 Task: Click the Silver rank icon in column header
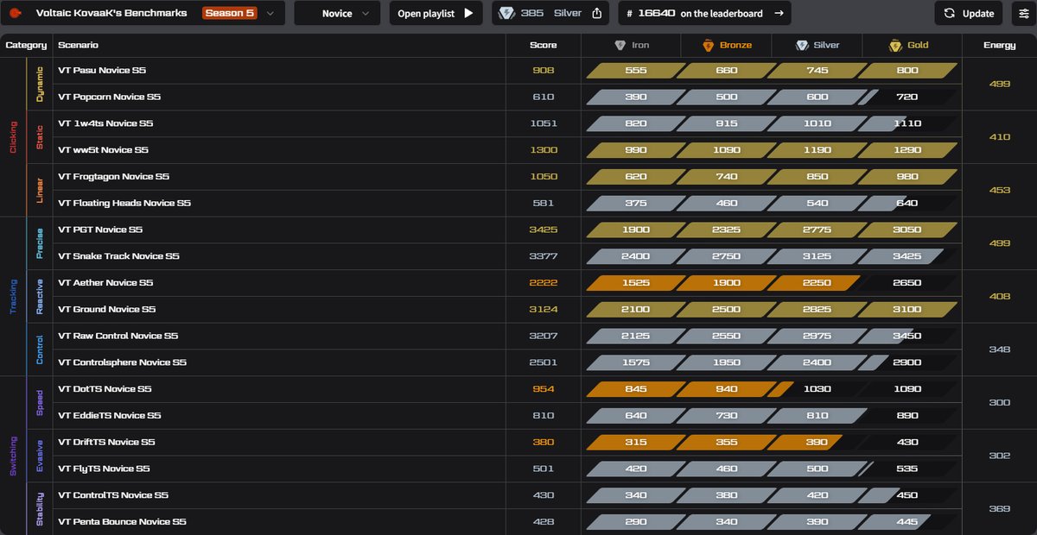point(802,45)
